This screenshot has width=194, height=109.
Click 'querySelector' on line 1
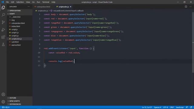pos(77,15)
